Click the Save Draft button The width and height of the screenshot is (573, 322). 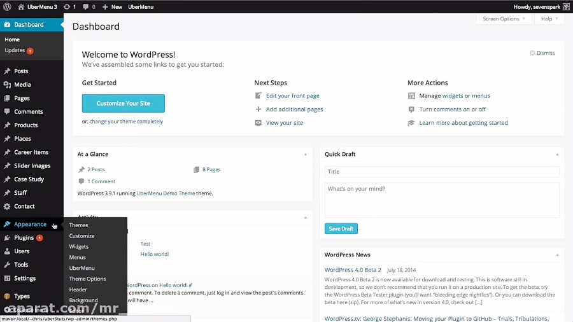coord(341,228)
